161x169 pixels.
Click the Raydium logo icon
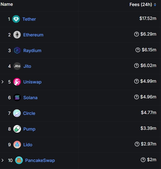coord(17,50)
